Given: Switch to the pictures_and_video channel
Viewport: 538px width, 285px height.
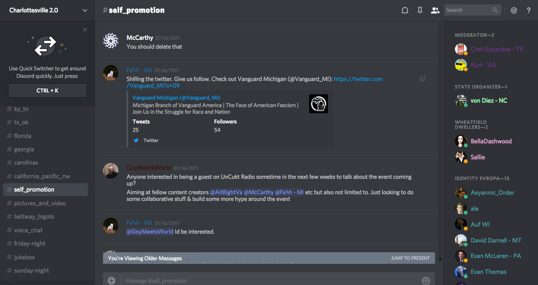Looking at the screenshot, I should tap(40, 203).
